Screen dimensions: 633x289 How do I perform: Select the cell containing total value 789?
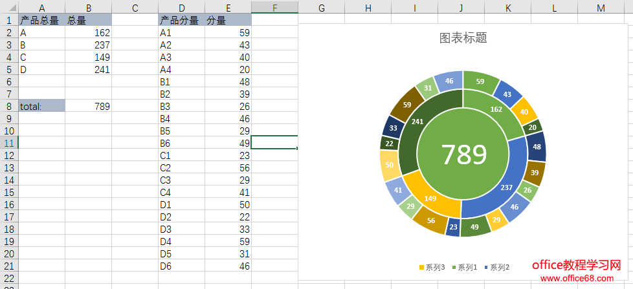point(88,106)
